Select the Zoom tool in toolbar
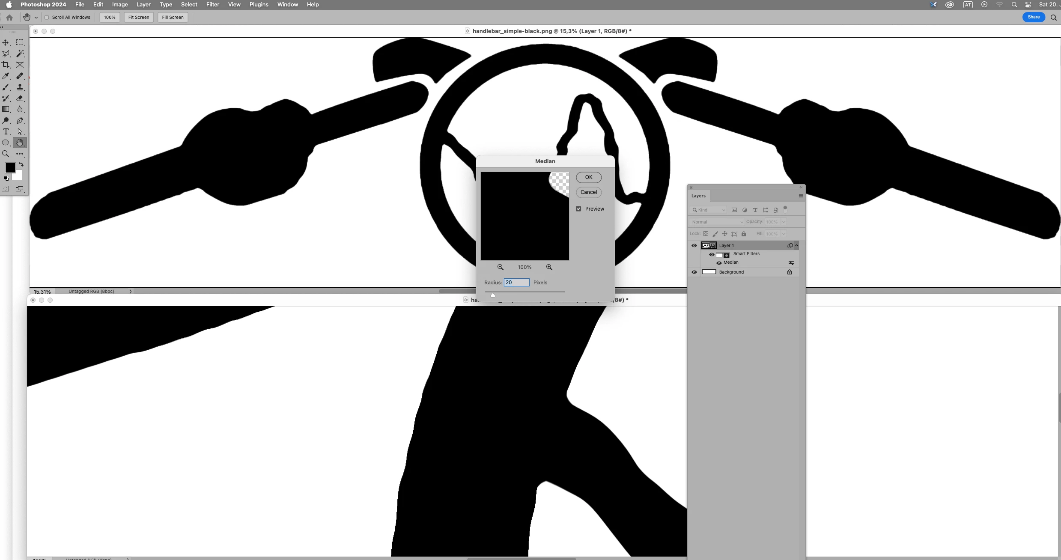 [x=6, y=154]
